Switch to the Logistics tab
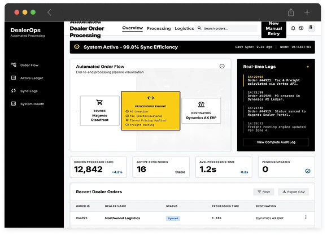Screen dimensions: 327x235 (x=184, y=28)
